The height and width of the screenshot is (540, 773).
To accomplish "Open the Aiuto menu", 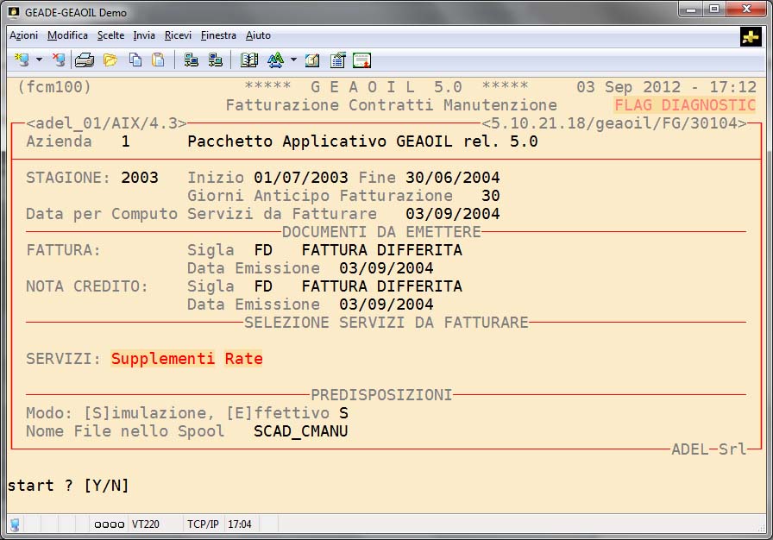I will 258,35.
